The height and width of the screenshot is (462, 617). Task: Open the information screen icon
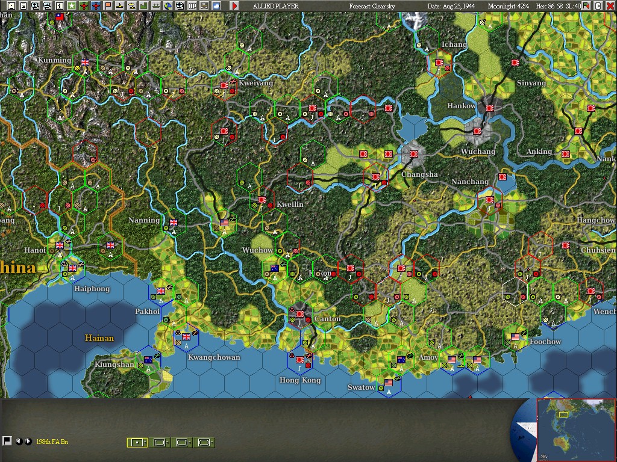[x=60, y=6]
